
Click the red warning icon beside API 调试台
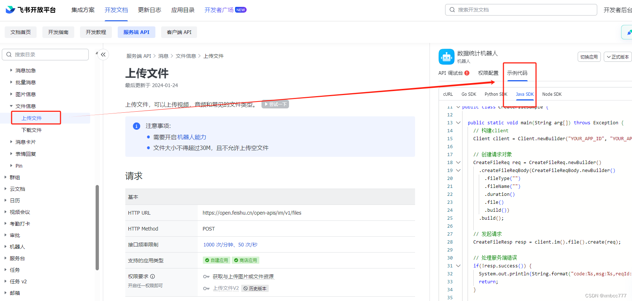tap(467, 73)
